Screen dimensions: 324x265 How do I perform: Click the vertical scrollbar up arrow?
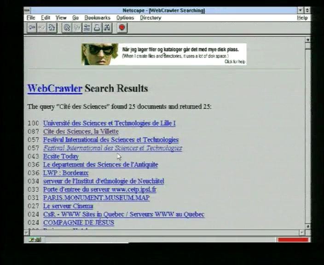coord(308,40)
